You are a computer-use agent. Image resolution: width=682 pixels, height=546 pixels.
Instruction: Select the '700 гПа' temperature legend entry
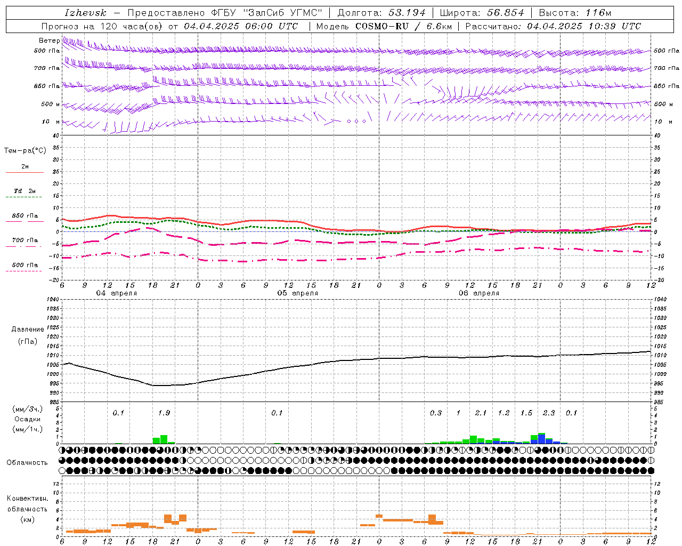click(x=25, y=240)
